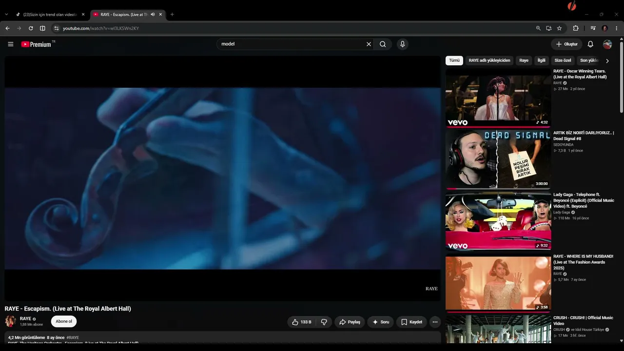Screen dimensions: 624x351
Task: Select the Raye filter chip
Action: pyautogui.click(x=524, y=60)
